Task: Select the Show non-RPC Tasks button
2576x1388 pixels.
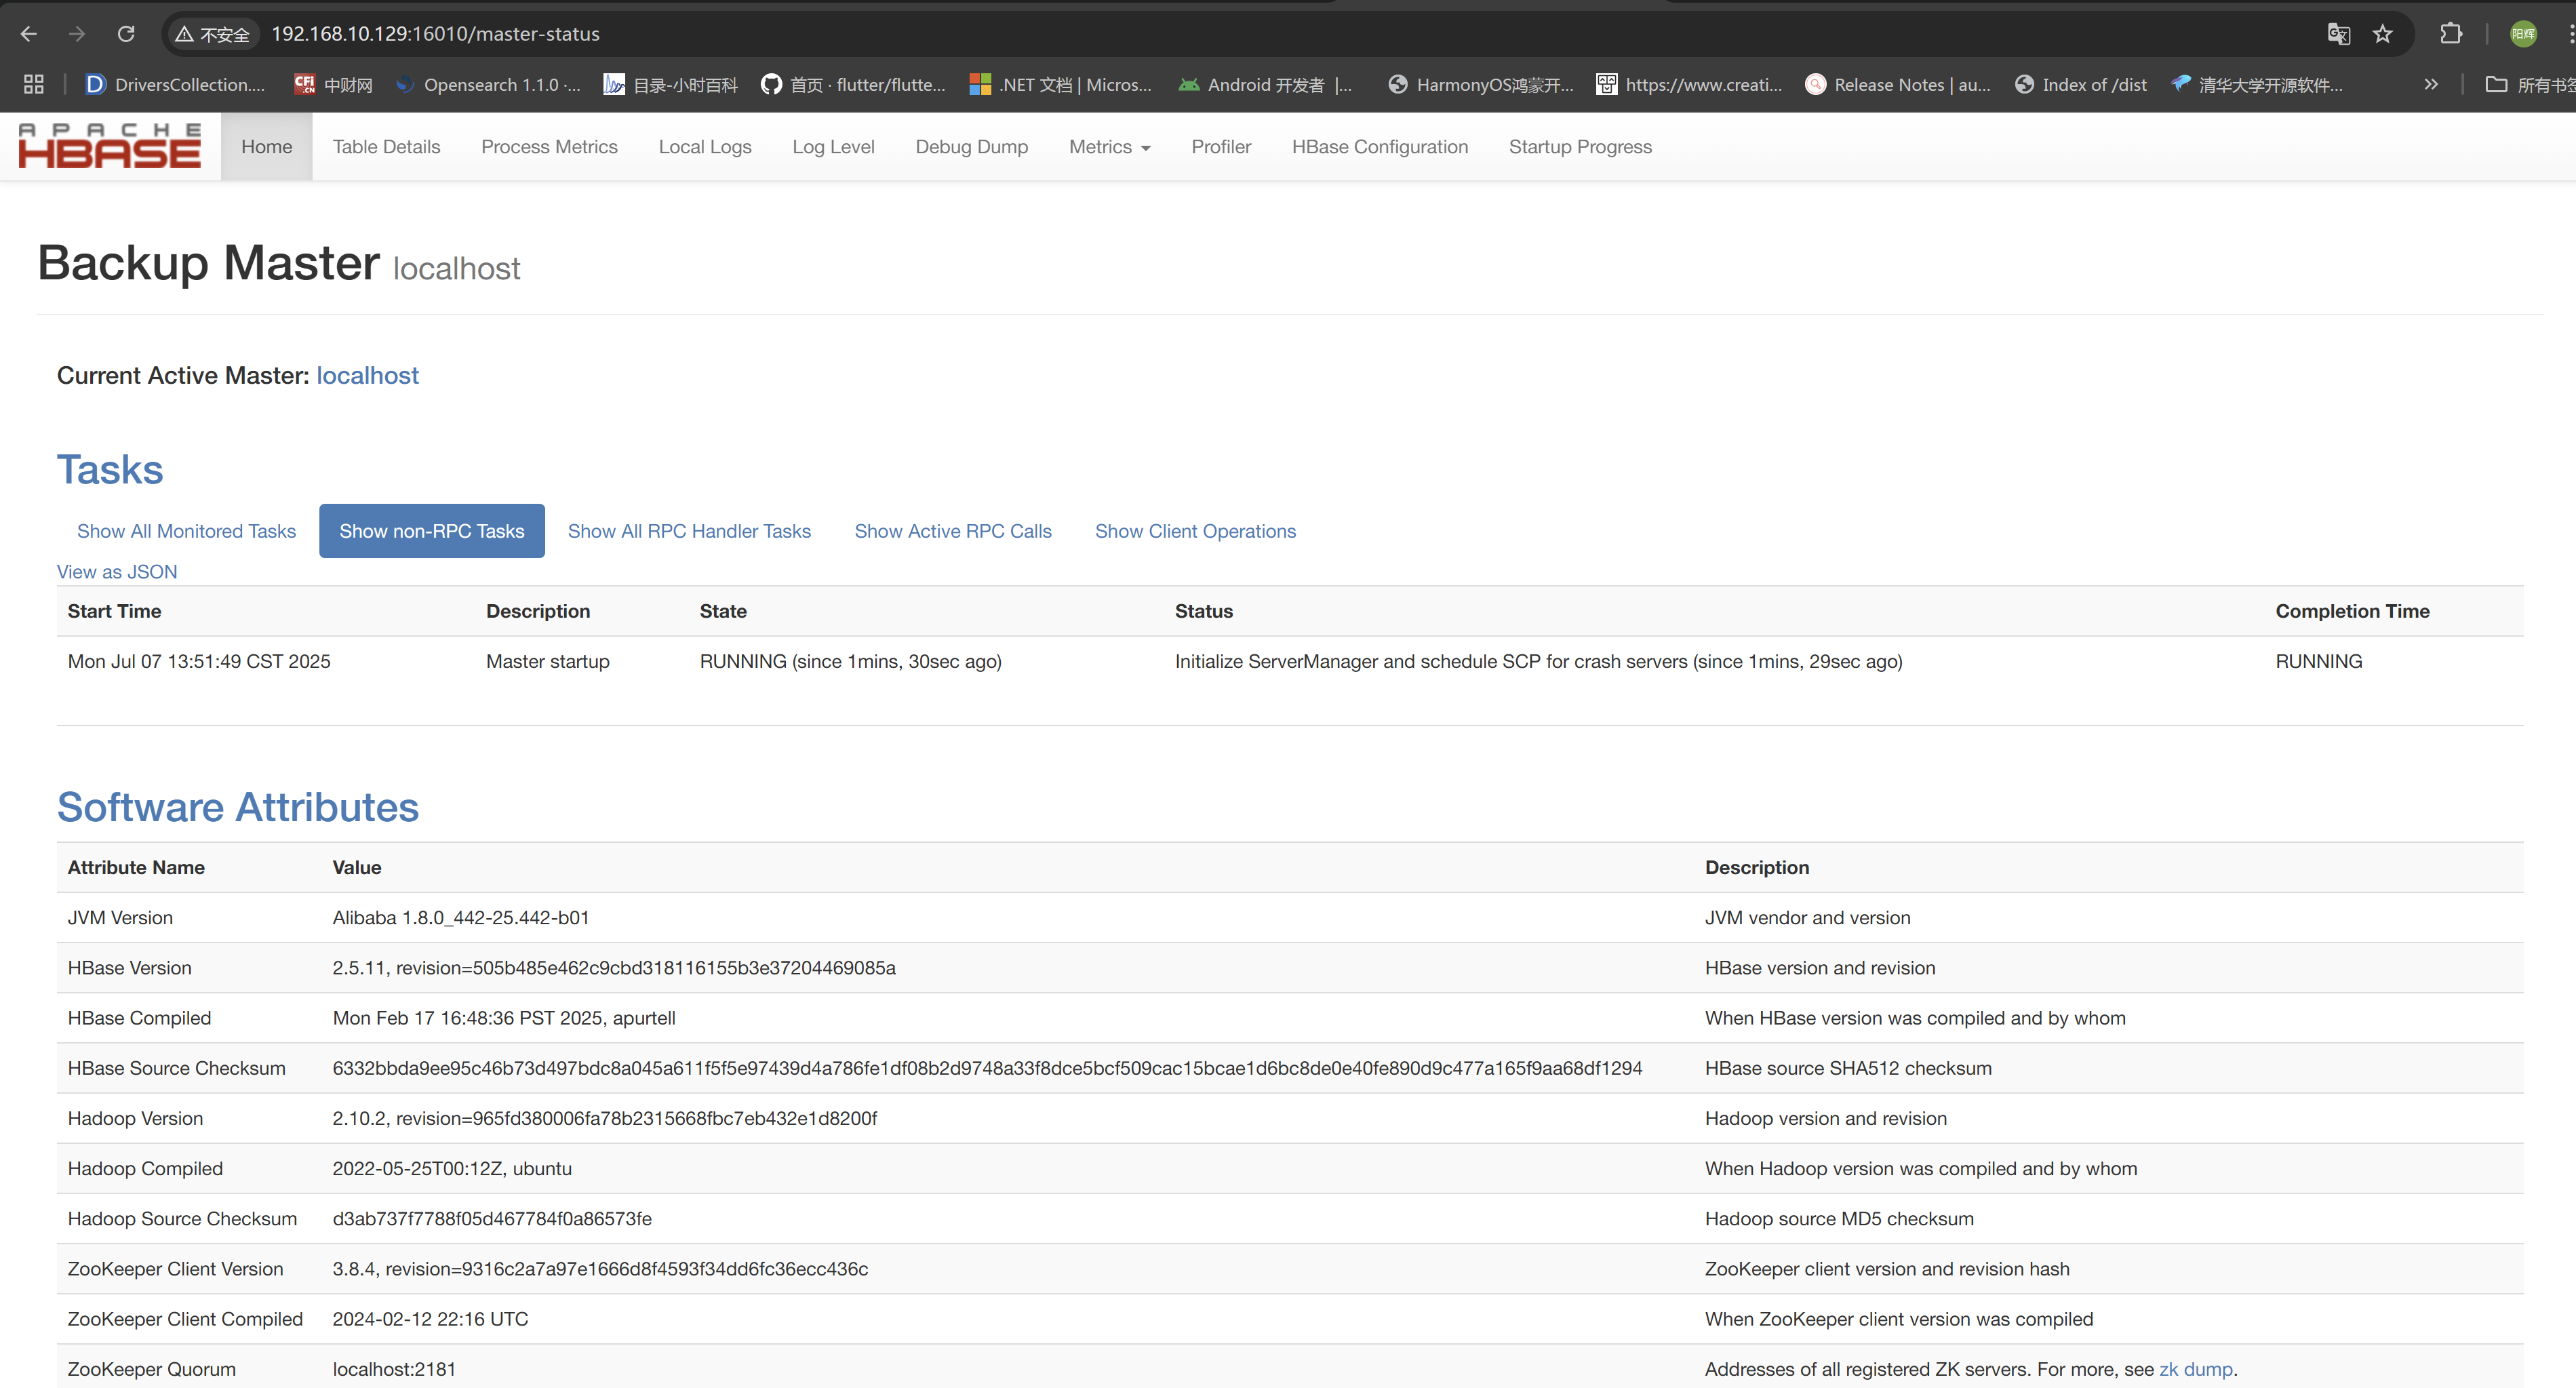Action: [431, 531]
